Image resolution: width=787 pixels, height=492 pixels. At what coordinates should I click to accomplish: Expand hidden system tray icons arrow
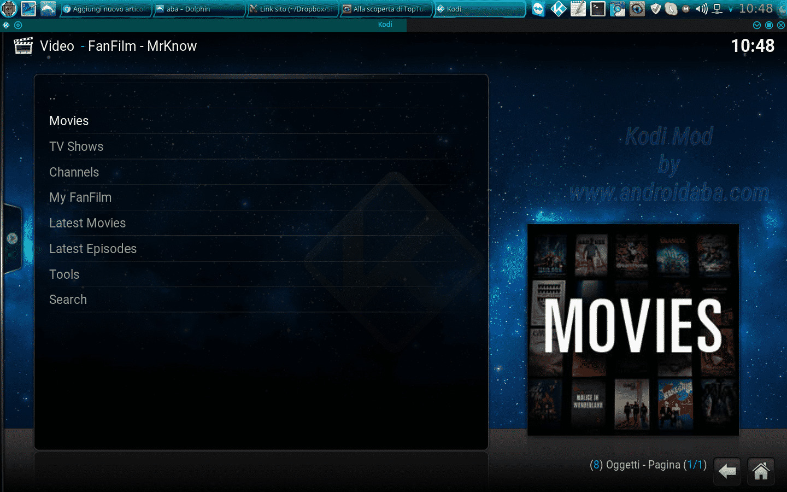pos(731,9)
